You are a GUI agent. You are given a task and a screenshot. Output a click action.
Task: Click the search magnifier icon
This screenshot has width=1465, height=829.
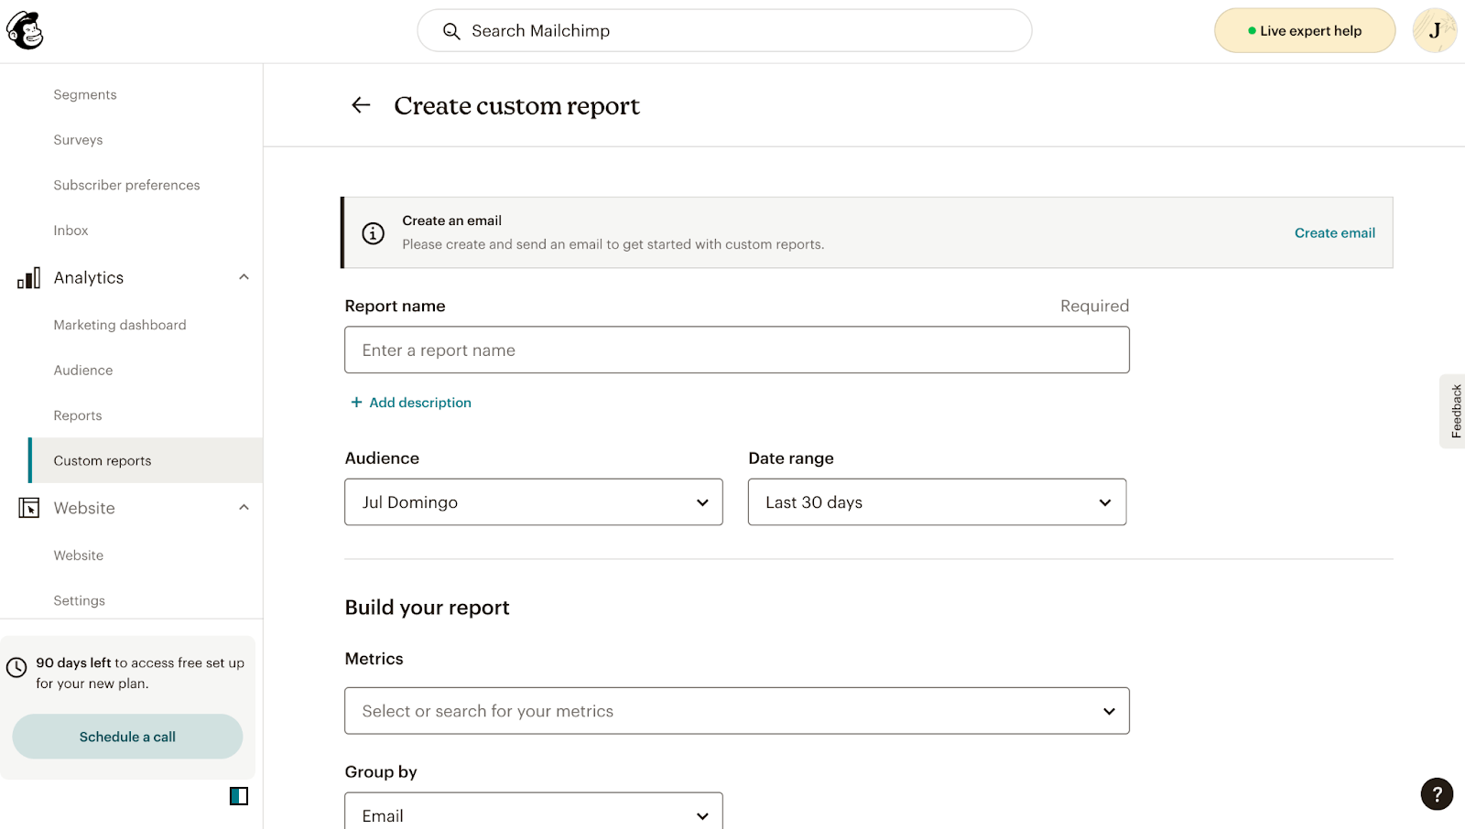(x=451, y=31)
